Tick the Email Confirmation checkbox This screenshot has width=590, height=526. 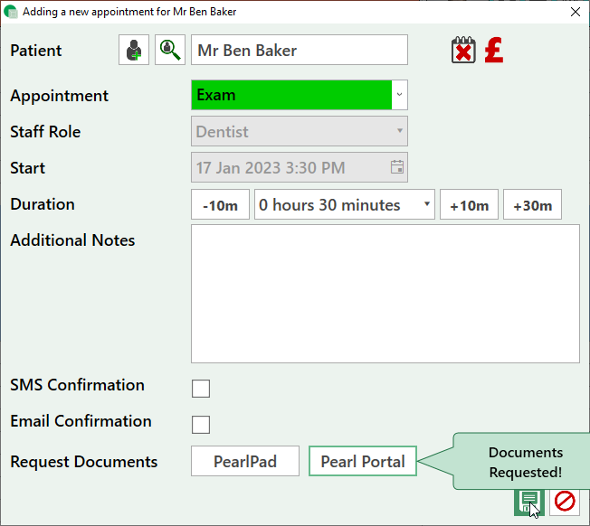pyautogui.click(x=201, y=425)
